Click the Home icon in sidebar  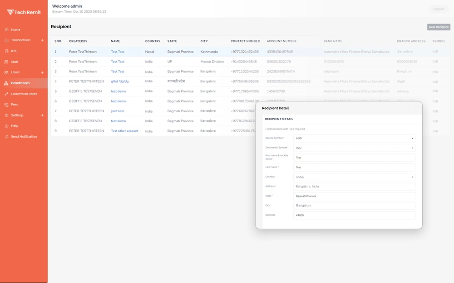pyautogui.click(x=6, y=30)
